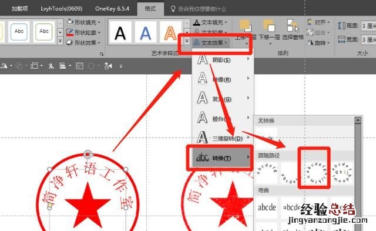The width and height of the screenshot is (376, 231).
Task: Click the text fill A icon
Action: point(197,22)
